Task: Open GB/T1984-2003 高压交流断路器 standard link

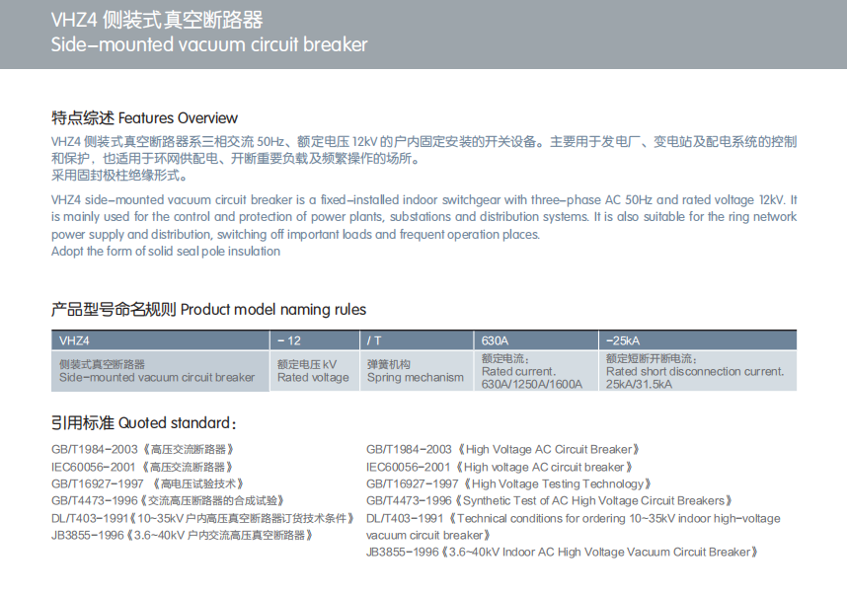Action: pyautogui.click(x=142, y=450)
